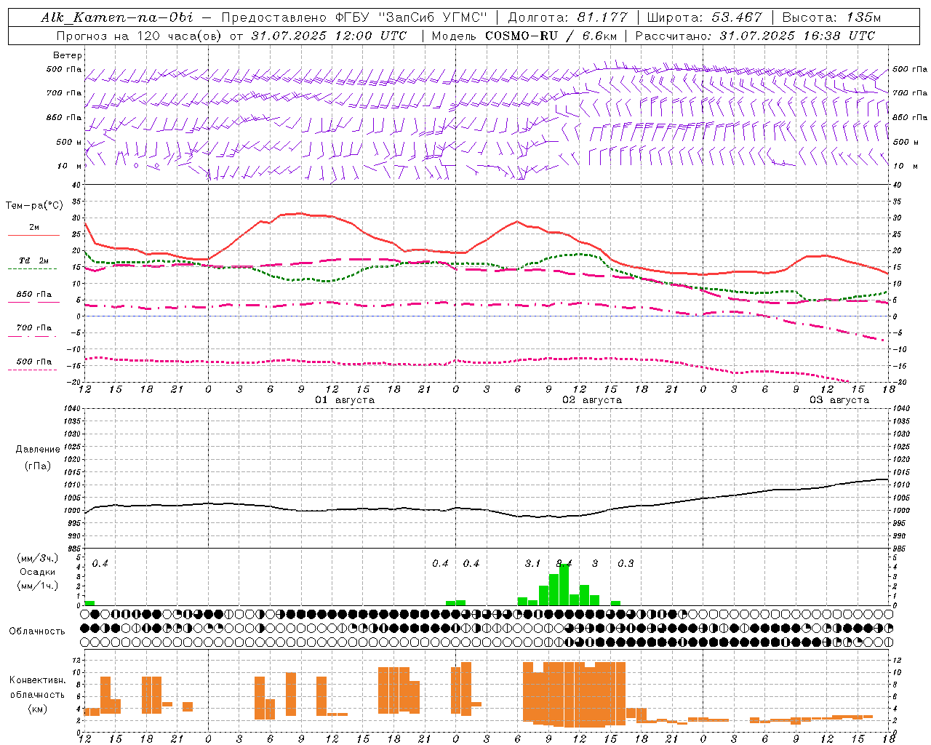Screen dimensions: 931x745
Task: Click the 03 августа date label
Action: coord(839,400)
